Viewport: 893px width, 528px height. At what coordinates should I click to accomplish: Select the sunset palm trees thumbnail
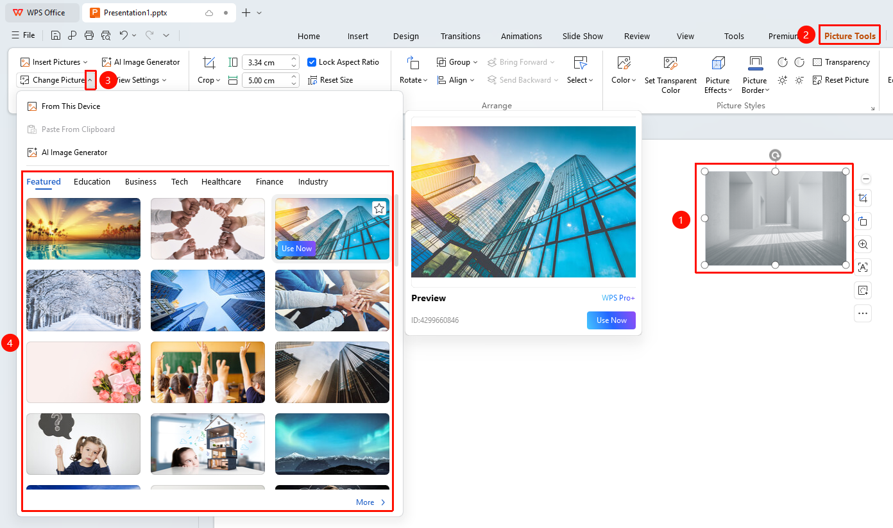click(x=83, y=229)
